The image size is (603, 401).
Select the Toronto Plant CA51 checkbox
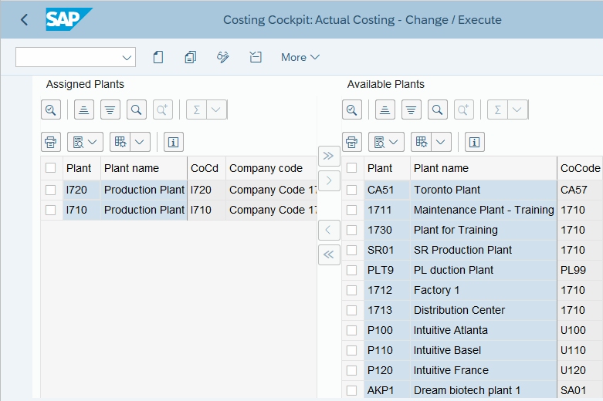[352, 190]
